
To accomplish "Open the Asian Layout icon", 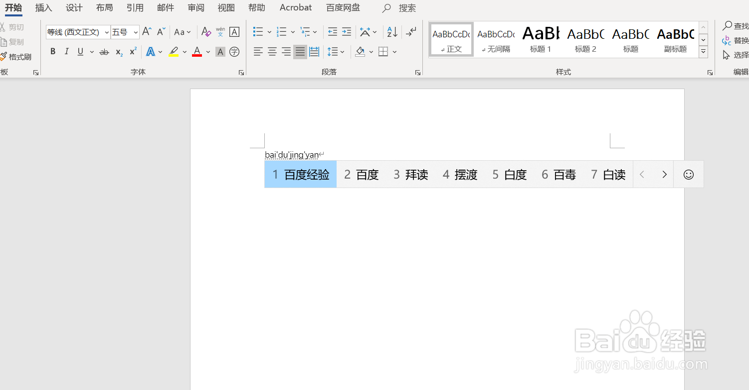I will pos(365,32).
